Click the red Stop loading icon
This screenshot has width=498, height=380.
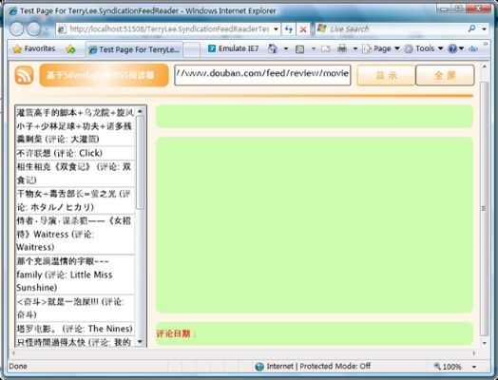(x=303, y=29)
